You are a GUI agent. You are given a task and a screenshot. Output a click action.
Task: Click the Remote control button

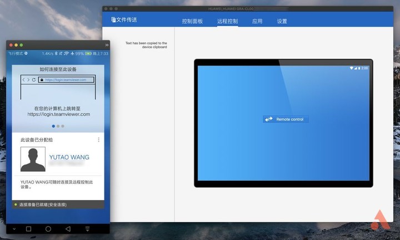point(286,119)
